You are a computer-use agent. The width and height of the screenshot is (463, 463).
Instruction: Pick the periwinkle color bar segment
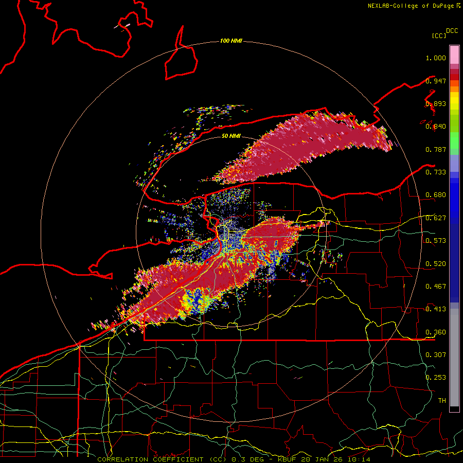pos(454,163)
